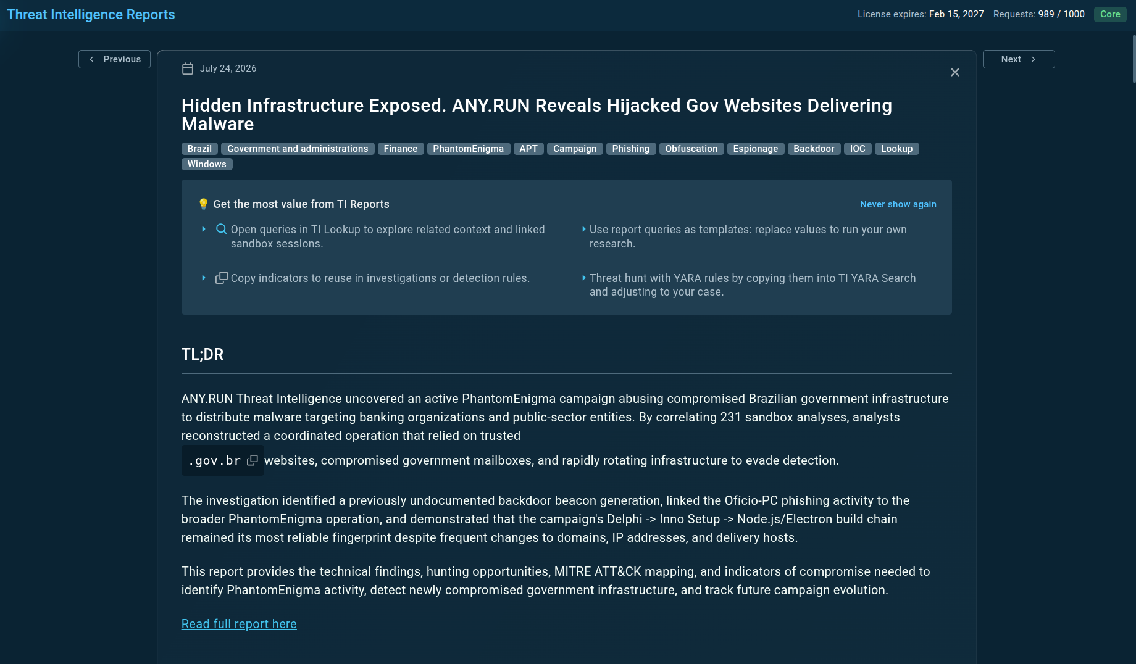Click the license expiry Feb 15, 2027 text
The height and width of the screenshot is (664, 1136).
[x=921, y=14]
